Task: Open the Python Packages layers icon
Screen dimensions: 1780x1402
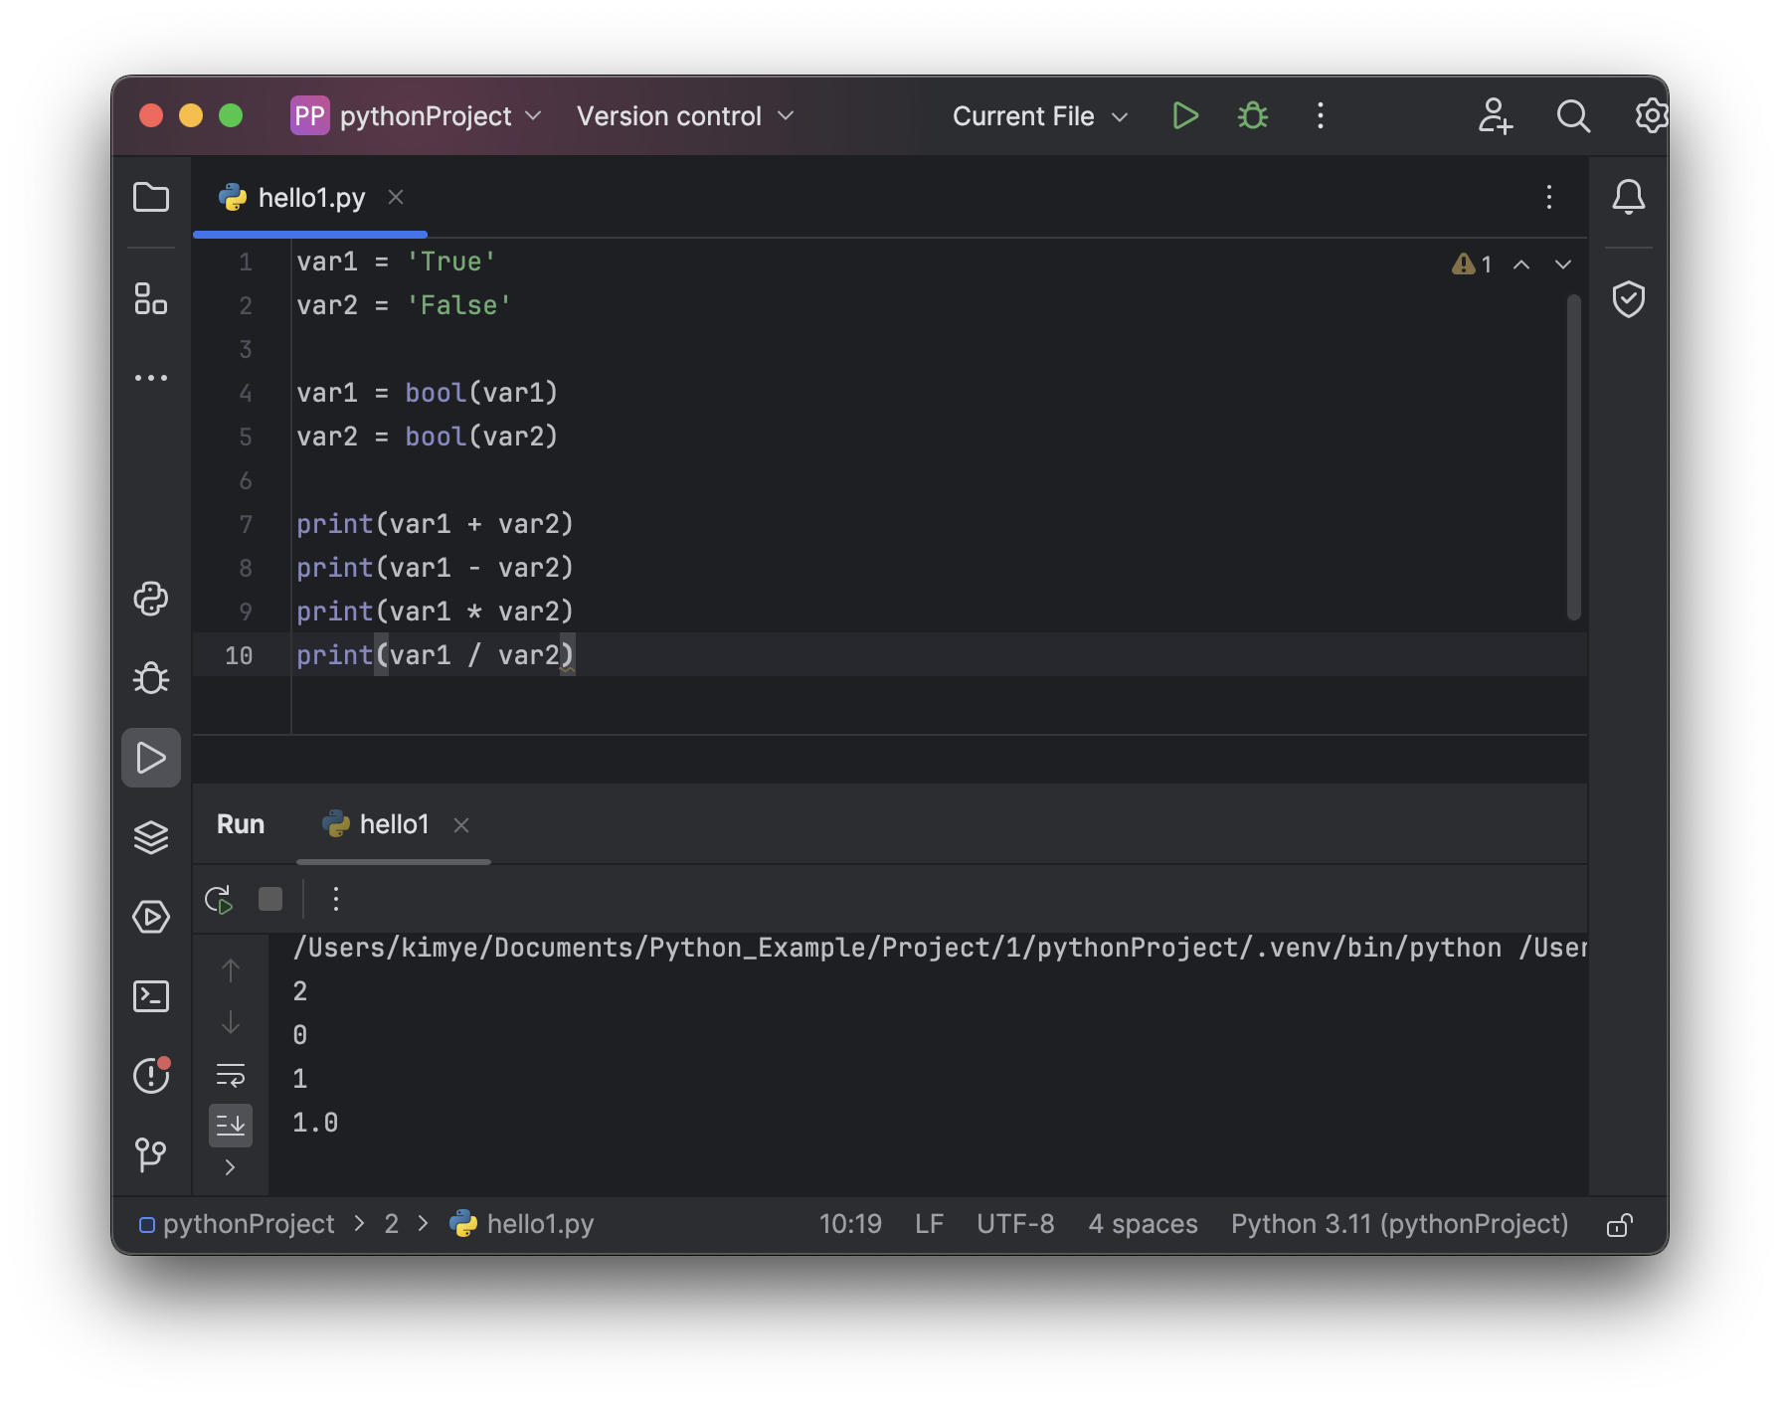Action: [x=151, y=837]
